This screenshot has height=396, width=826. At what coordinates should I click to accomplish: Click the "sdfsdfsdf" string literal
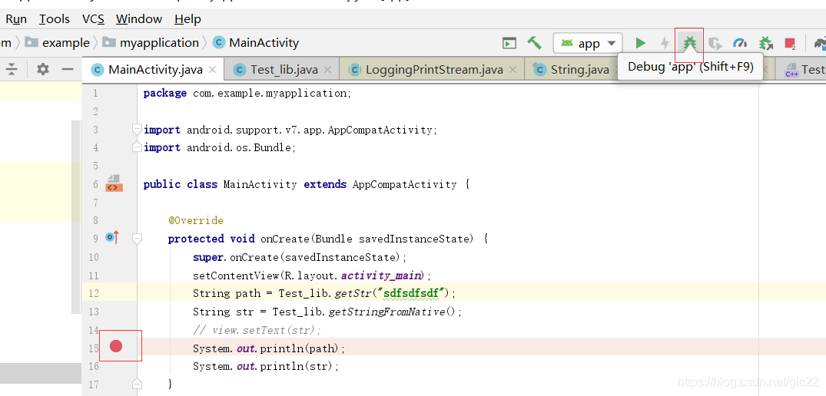click(411, 293)
